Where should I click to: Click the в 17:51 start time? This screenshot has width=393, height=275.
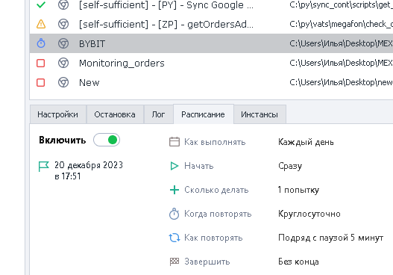tap(68, 176)
